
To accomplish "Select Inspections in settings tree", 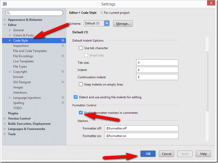I will (x=21, y=46).
